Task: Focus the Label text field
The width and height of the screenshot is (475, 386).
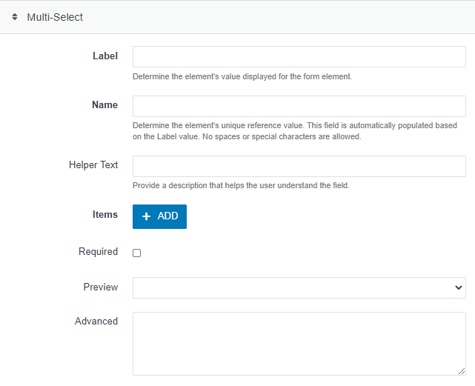Action: coord(299,57)
